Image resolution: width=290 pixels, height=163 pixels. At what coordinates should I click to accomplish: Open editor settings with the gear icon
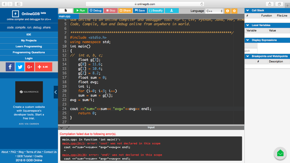tap(234, 11)
